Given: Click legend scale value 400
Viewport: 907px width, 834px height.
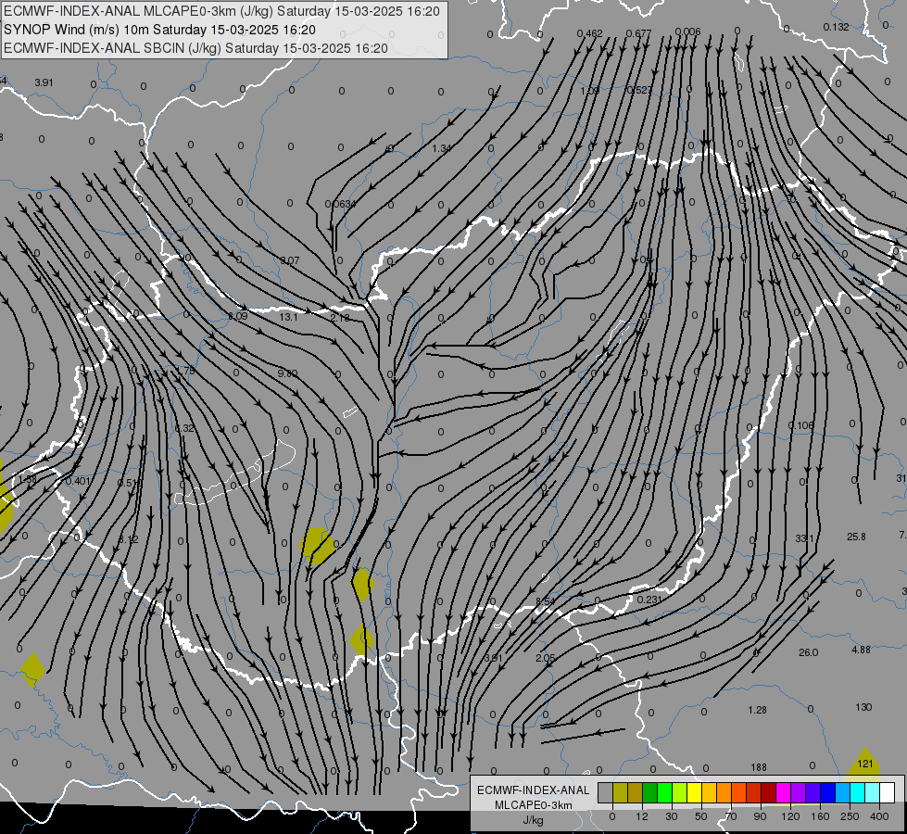Looking at the screenshot, I should [879, 816].
